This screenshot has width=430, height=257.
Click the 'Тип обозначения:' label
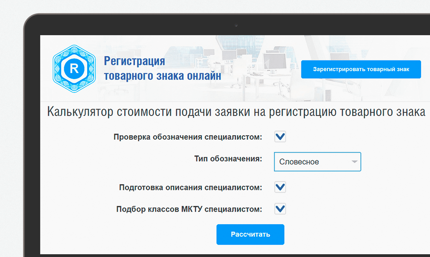[228, 159]
